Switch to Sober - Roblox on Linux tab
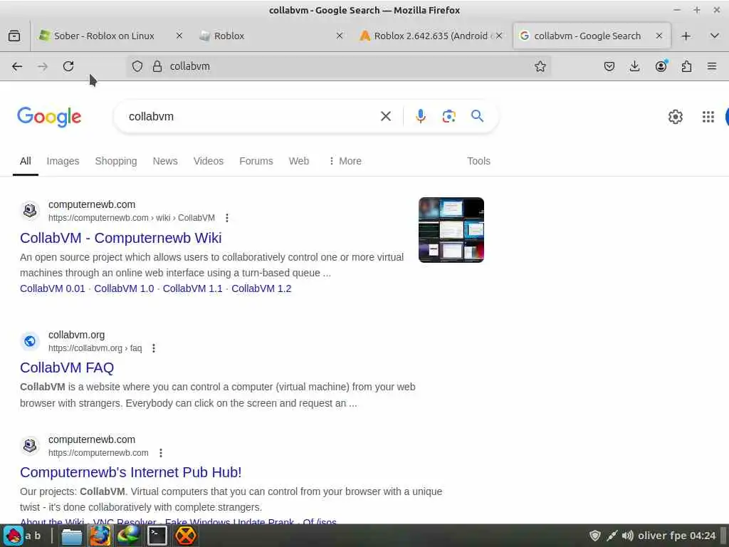729x547 pixels. point(103,36)
